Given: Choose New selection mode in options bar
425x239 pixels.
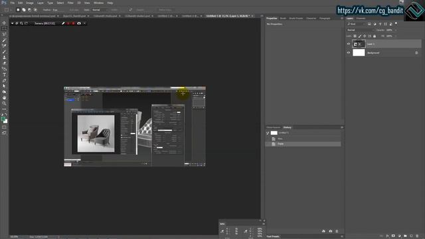Looking at the screenshot, I should [18, 10].
